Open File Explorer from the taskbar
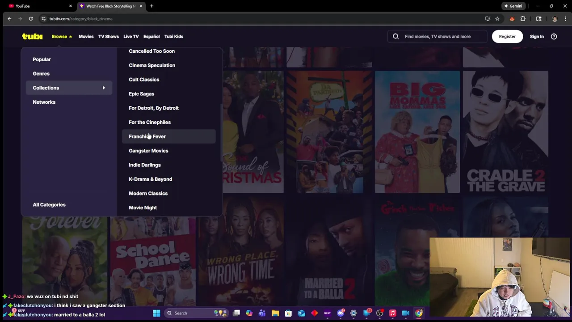 275,313
